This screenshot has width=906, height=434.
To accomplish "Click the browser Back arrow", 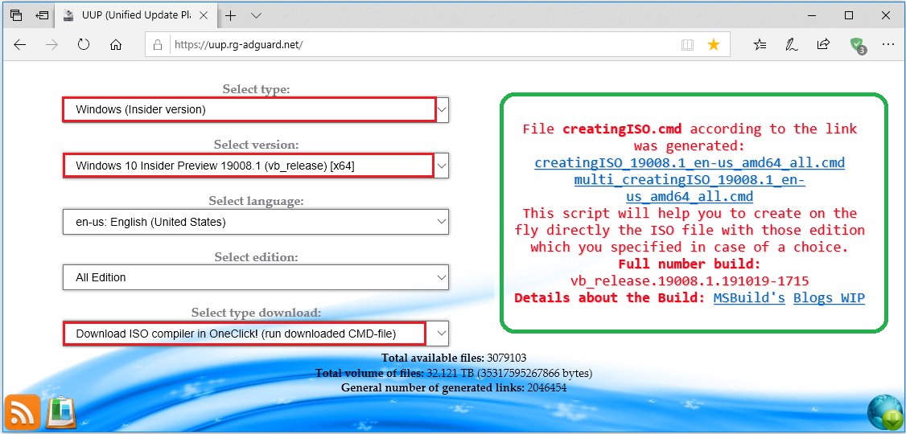I will point(20,45).
